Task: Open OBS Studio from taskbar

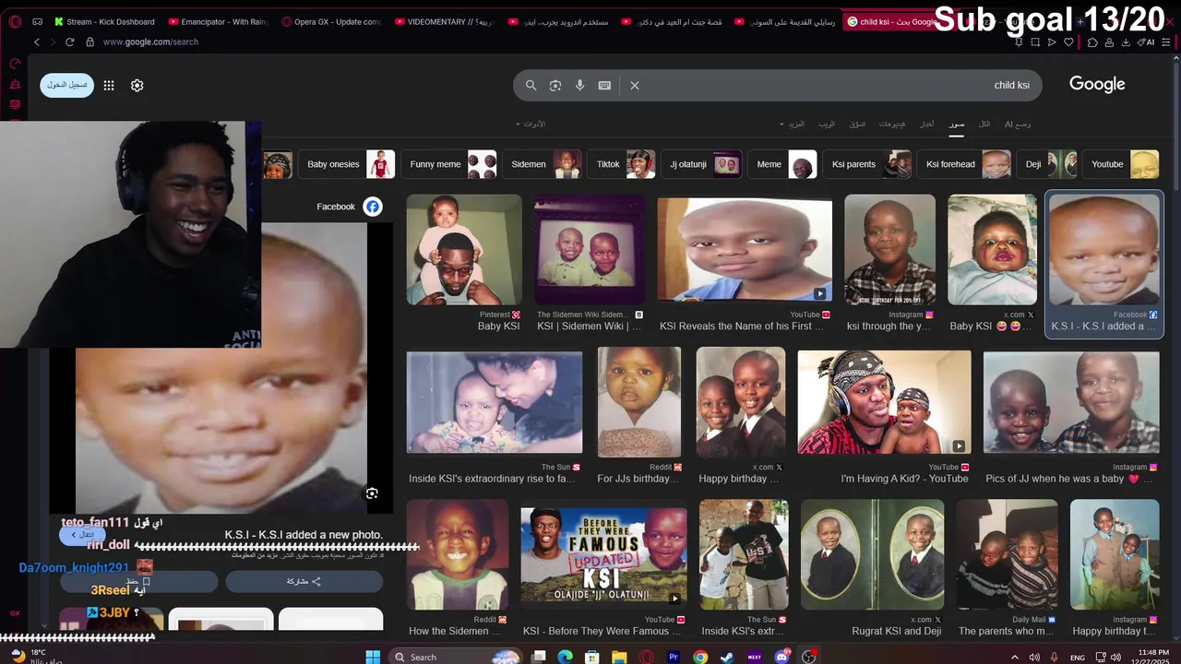Action: pyautogui.click(x=809, y=657)
